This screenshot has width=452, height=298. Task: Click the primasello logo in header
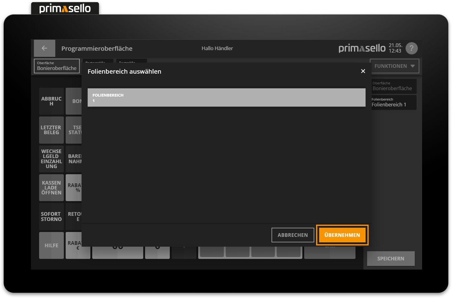(x=362, y=48)
